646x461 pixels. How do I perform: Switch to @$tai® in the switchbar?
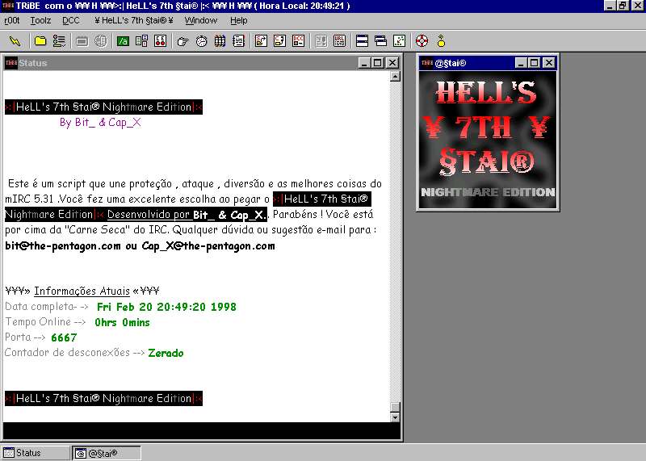106,453
